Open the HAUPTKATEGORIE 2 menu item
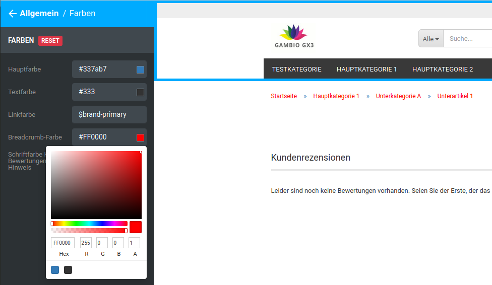 click(x=442, y=69)
